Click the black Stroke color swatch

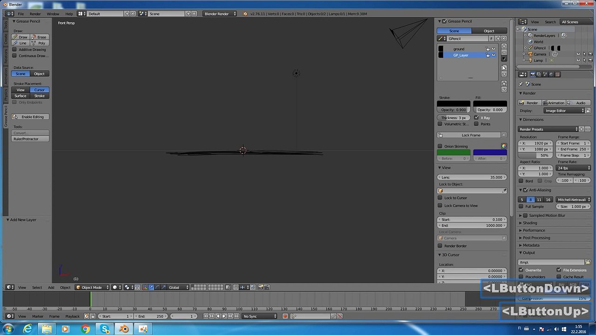click(x=454, y=103)
